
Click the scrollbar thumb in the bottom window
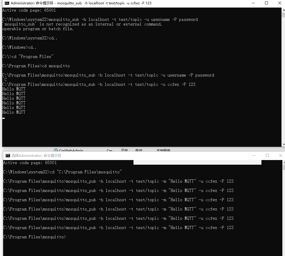[x=284, y=167]
